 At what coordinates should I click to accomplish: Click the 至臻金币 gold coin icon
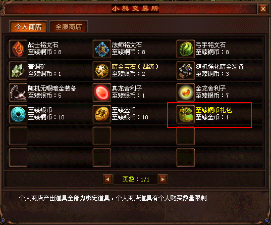102,114
